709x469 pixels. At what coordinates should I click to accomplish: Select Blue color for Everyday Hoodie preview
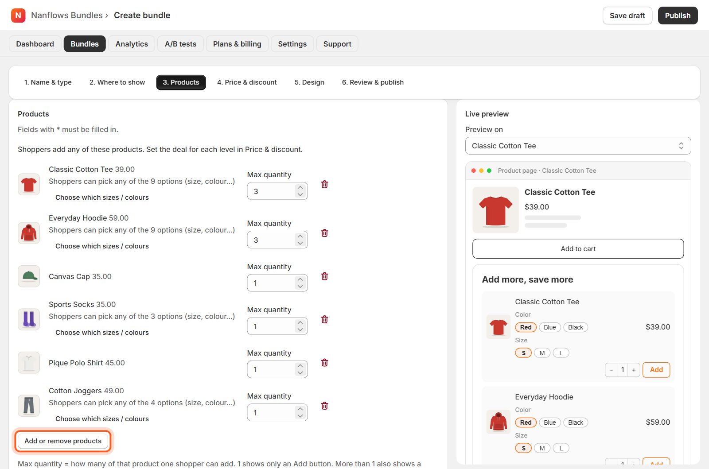(550, 422)
